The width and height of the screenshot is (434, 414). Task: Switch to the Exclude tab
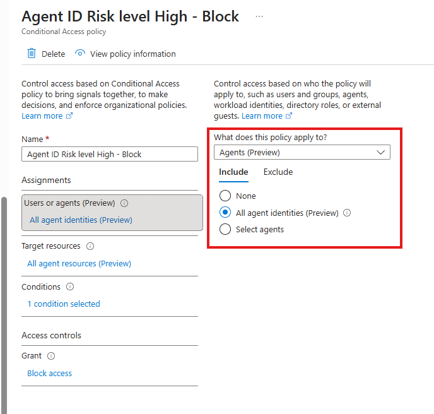[278, 172]
